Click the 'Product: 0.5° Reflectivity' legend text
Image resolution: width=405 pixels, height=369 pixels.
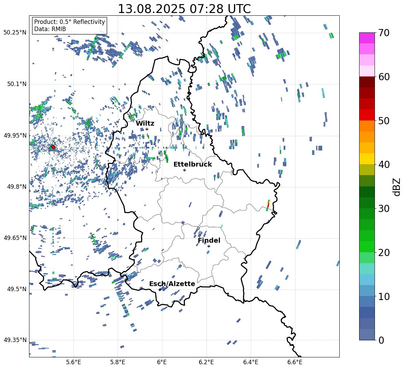(69, 22)
